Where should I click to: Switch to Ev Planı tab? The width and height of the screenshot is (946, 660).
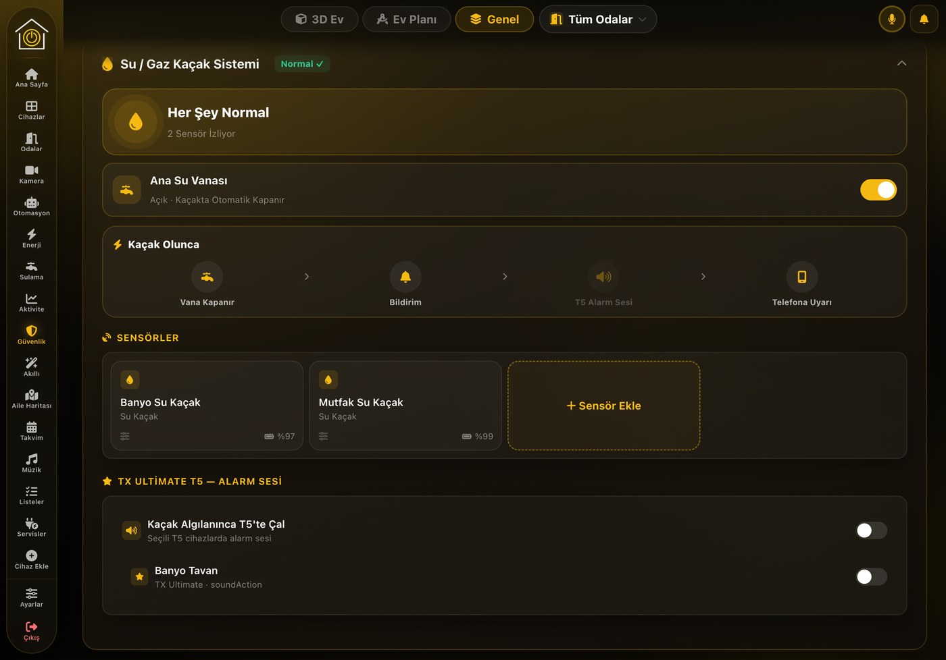coord(407,19)
